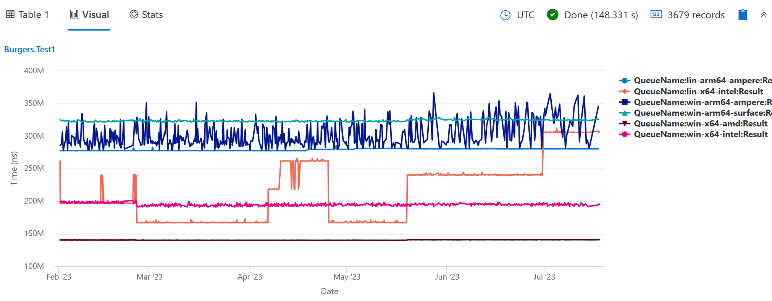Click the Visual bar chart icon
The height and width of the screenshot is (301, 772).
point(73,14)
